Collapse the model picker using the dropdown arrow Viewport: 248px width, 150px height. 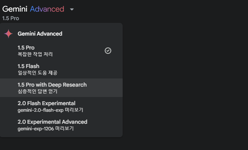pos(72,10)
